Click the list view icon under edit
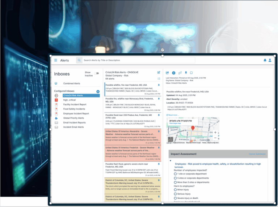Image resolution: width=278 pixels, height=207 pixels. pos(159,78)
